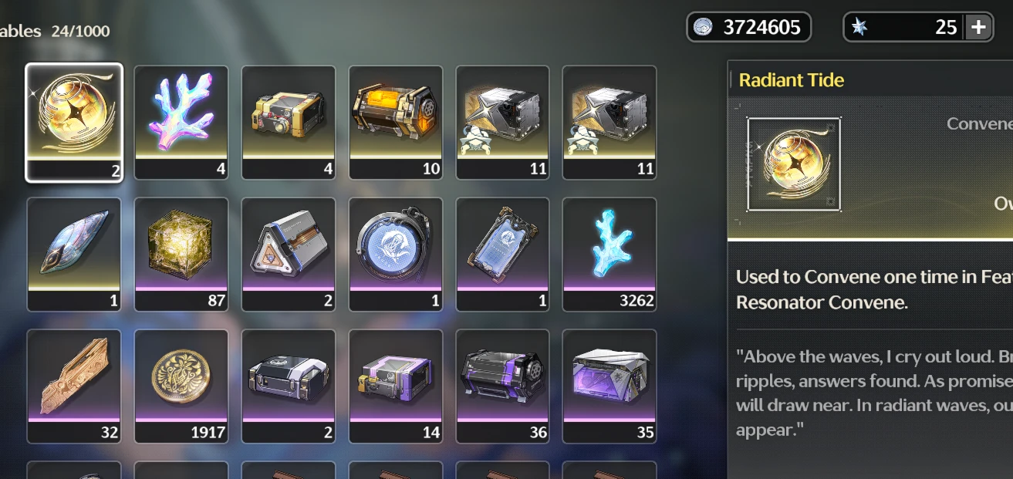Add more Astrite with the plus button

(978, 27)
